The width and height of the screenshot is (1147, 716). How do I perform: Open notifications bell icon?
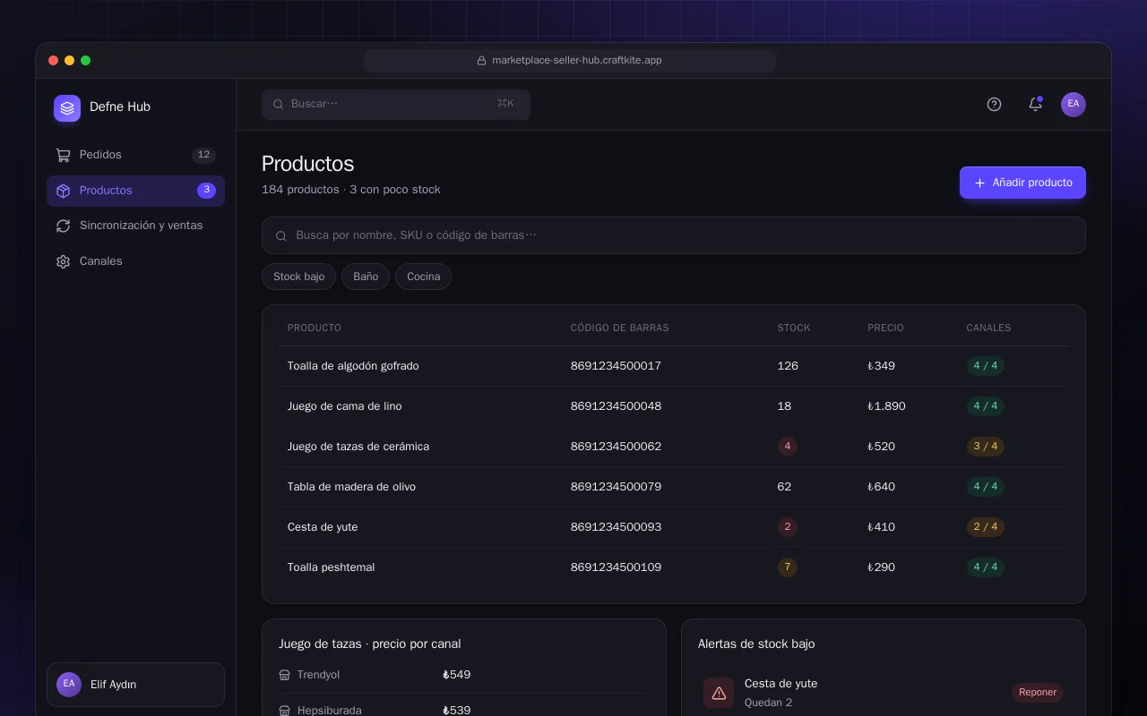(x=1035, y=104)
